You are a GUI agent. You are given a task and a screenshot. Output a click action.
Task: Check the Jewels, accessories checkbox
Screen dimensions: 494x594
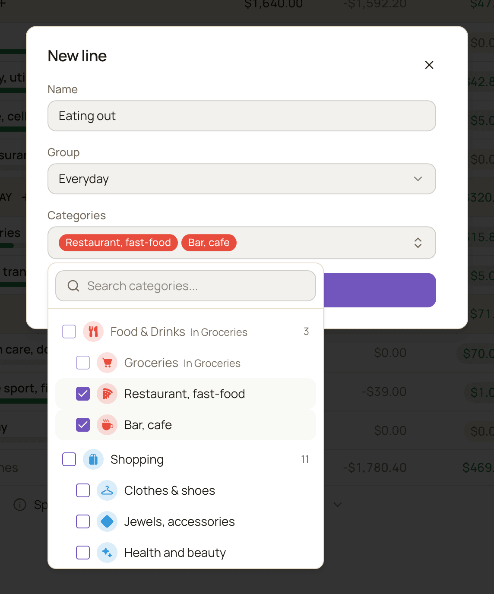pyautogui.click(x=83, y=521)
